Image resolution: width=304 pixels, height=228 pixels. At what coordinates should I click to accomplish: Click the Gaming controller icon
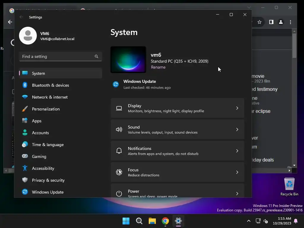(25, 156)
